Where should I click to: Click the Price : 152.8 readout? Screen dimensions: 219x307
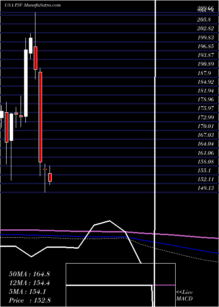(x=30, y=300)
